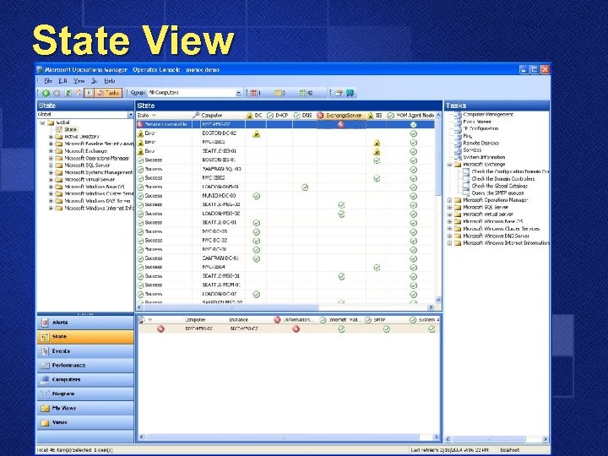Click the green success-count grid icon
The height and width of the screenshot is (456, 608).
point(303,93)
